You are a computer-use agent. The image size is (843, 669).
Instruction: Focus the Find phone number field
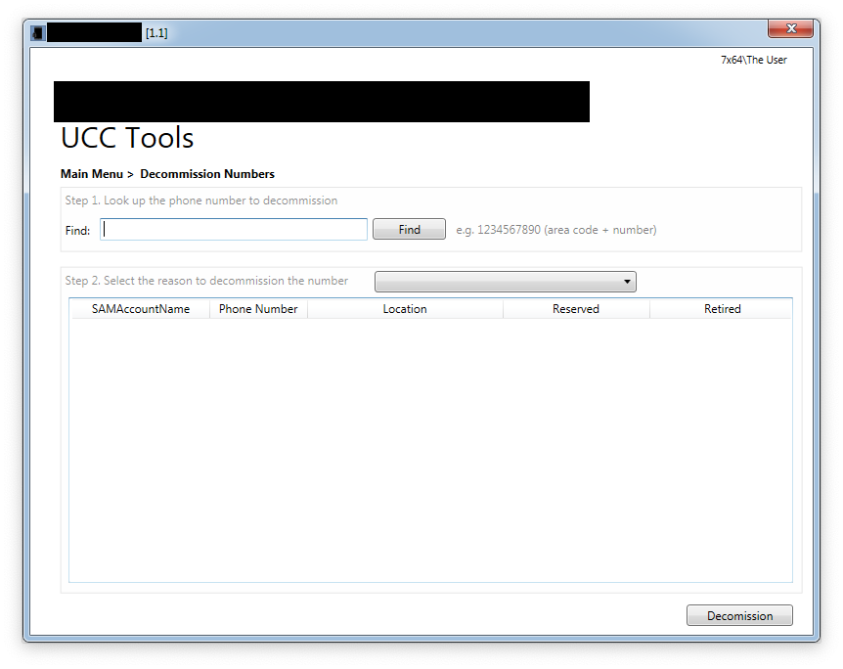pos(234,230)
